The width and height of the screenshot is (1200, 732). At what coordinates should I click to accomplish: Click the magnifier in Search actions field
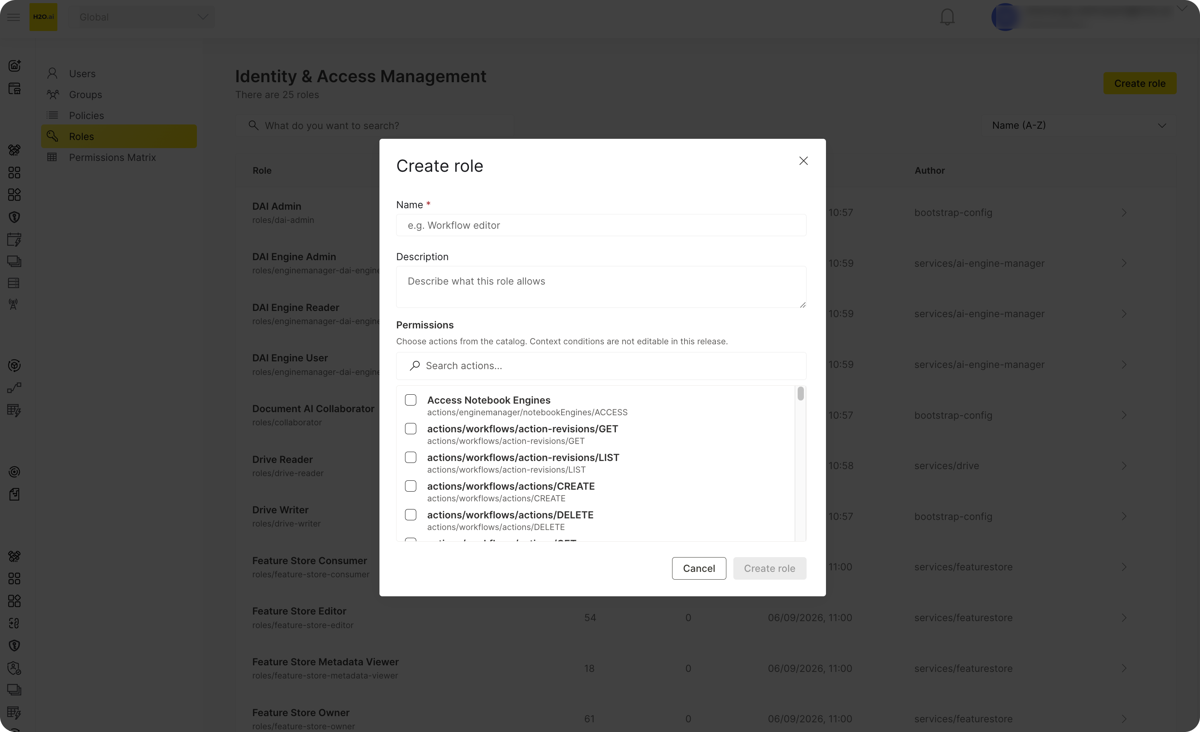click(x=414, y=366)
